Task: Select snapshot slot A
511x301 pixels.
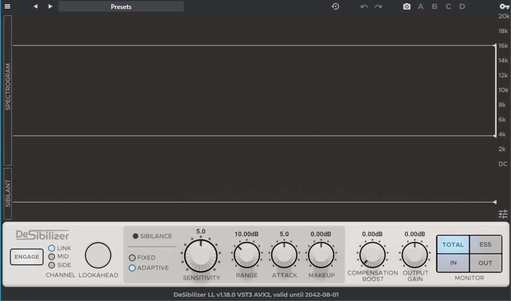Action: point(421,6)
